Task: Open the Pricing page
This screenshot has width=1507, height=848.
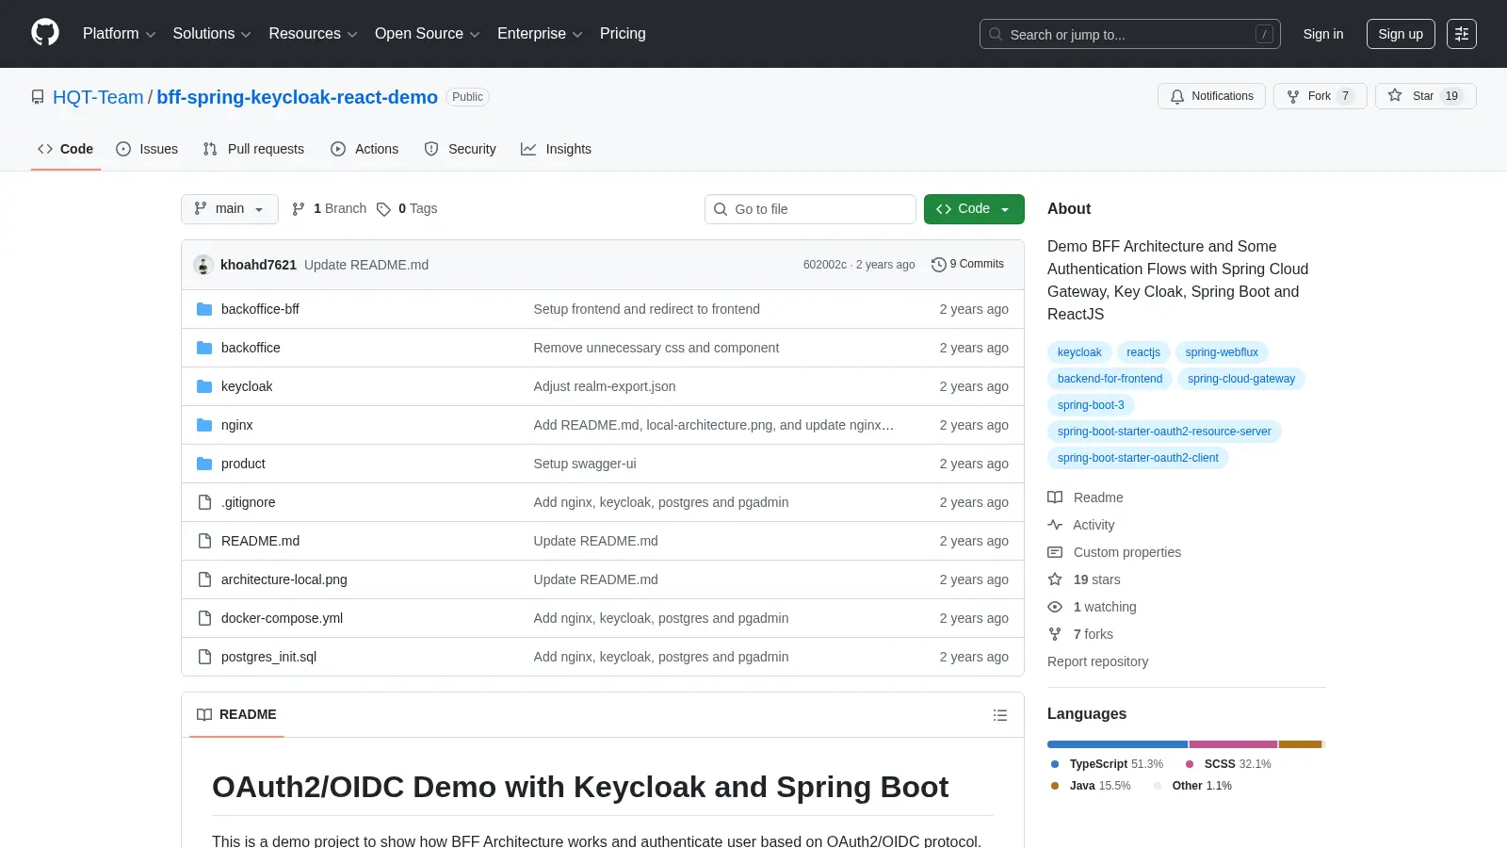Action: pyautogui.click(x=623, y=34)
